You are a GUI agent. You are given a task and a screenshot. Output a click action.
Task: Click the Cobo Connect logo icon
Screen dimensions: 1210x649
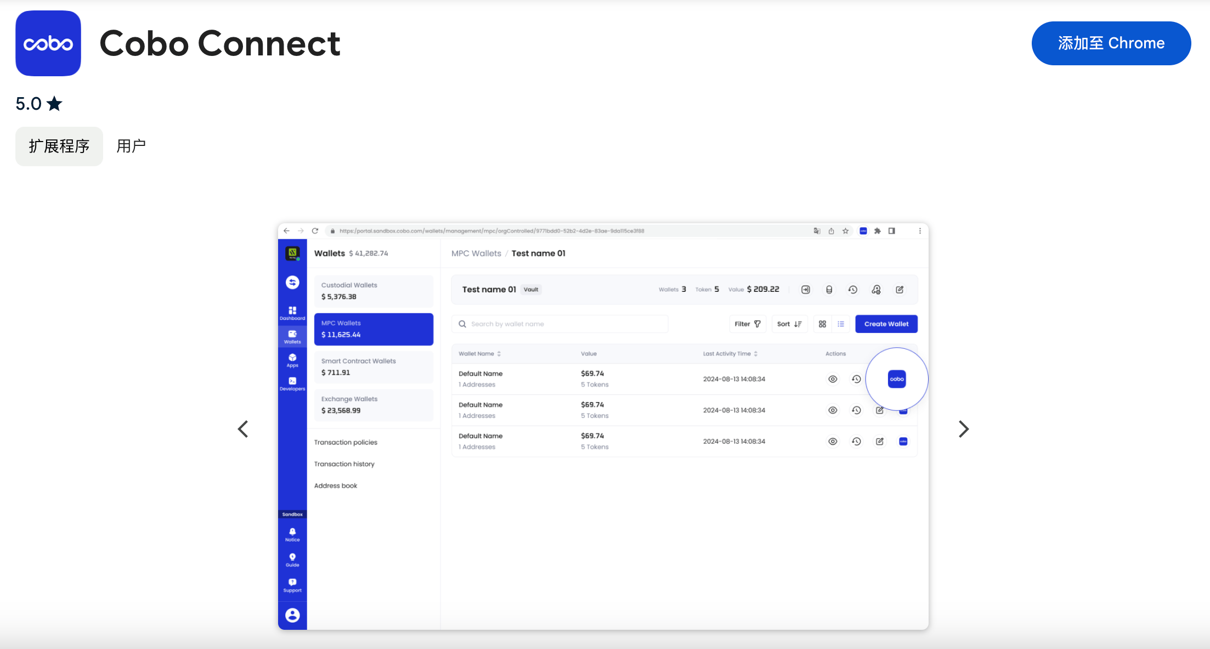[48, 43]
